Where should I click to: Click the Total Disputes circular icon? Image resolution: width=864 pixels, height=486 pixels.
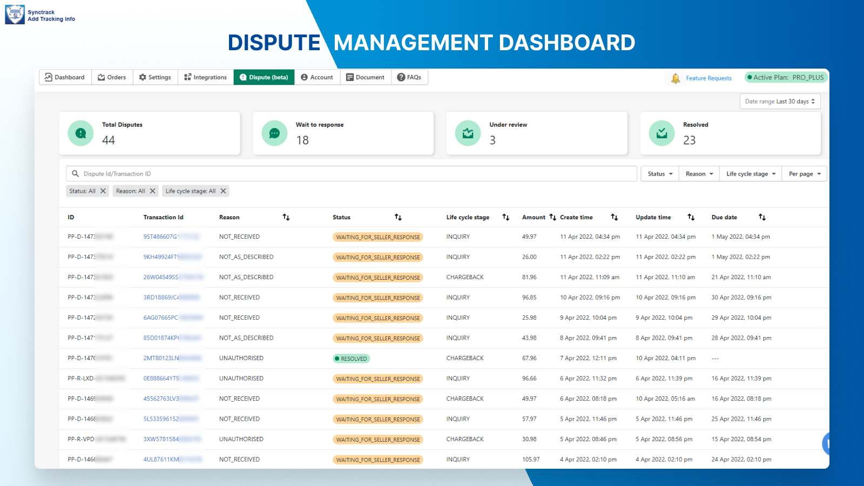(80, 133)
